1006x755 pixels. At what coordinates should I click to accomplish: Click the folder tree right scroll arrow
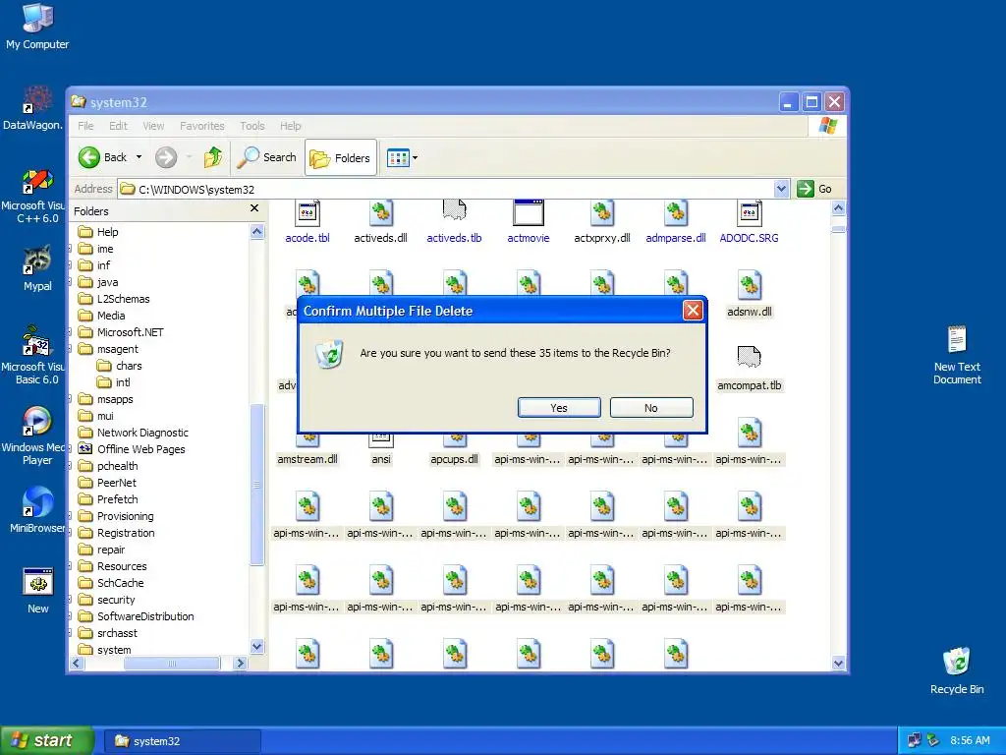(x=241, y=664)
